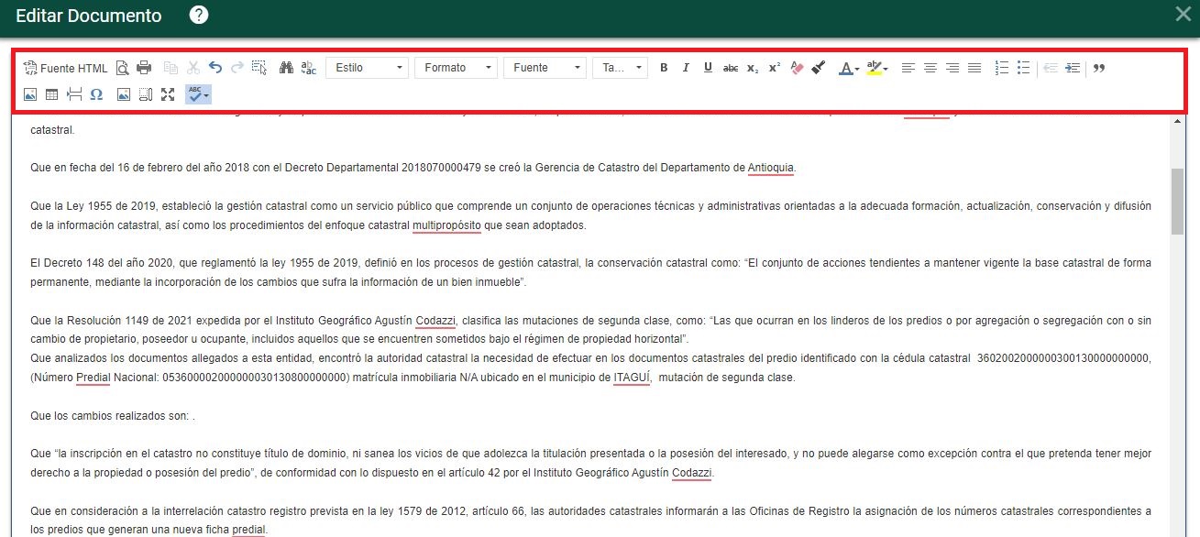This screenshot has height=537, width=1200.
Task: Close the Editar Documento dialog
Action: (1183, 14)
